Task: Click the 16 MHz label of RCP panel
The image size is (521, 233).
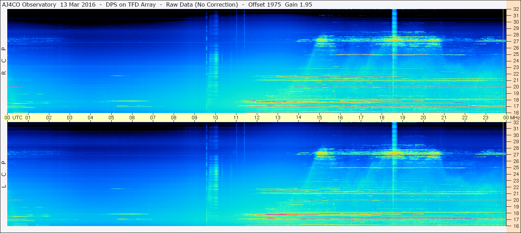Action: coord(516,113)
